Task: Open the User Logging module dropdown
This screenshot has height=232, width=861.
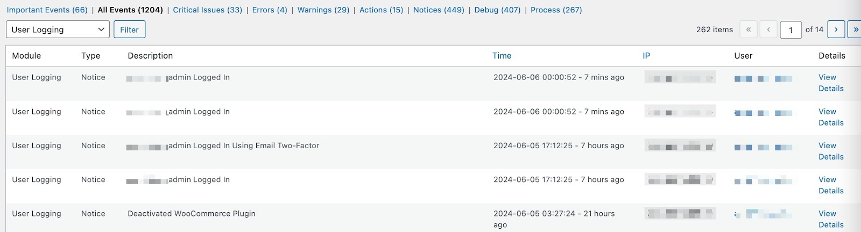Action: [x=58, y=30]
